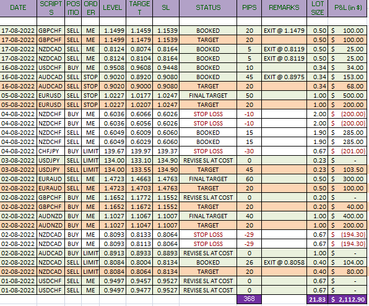369x306 pixels.
Task: Select the target cell 0.8074
Action: click(139, 49)
